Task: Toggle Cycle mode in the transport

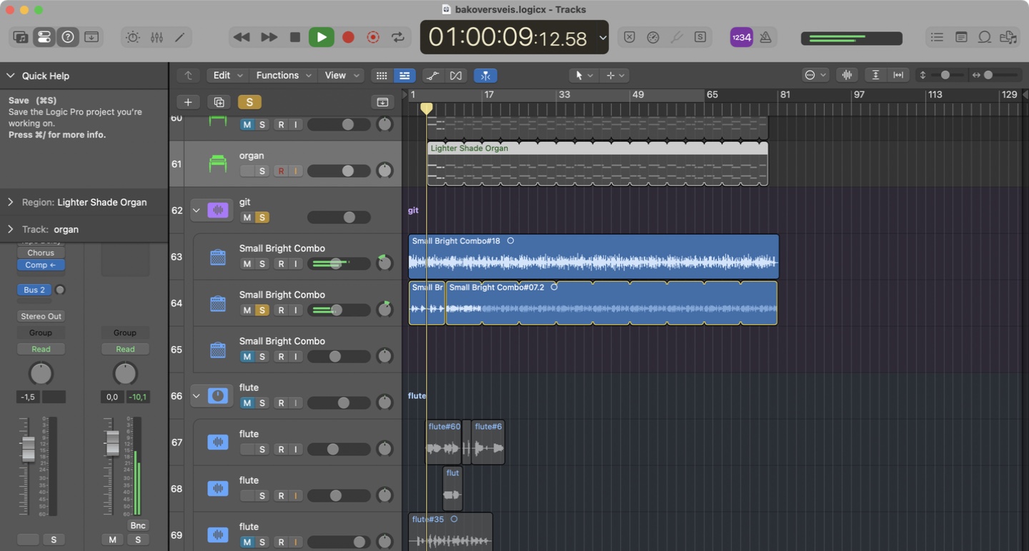Action: 398,37
